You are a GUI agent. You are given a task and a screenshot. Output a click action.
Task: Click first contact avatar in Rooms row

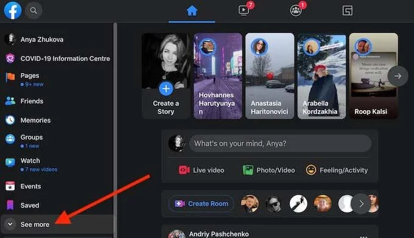coord(250,204)
